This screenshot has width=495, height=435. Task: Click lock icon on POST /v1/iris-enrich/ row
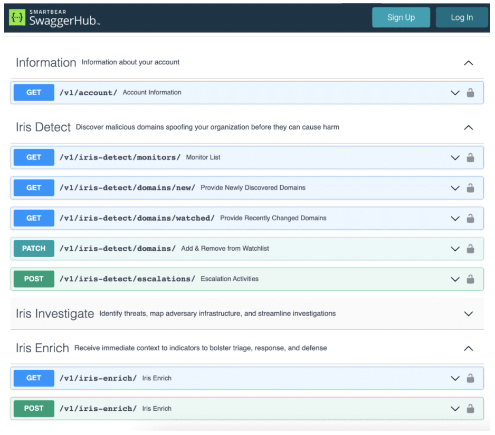click(470, 409)
